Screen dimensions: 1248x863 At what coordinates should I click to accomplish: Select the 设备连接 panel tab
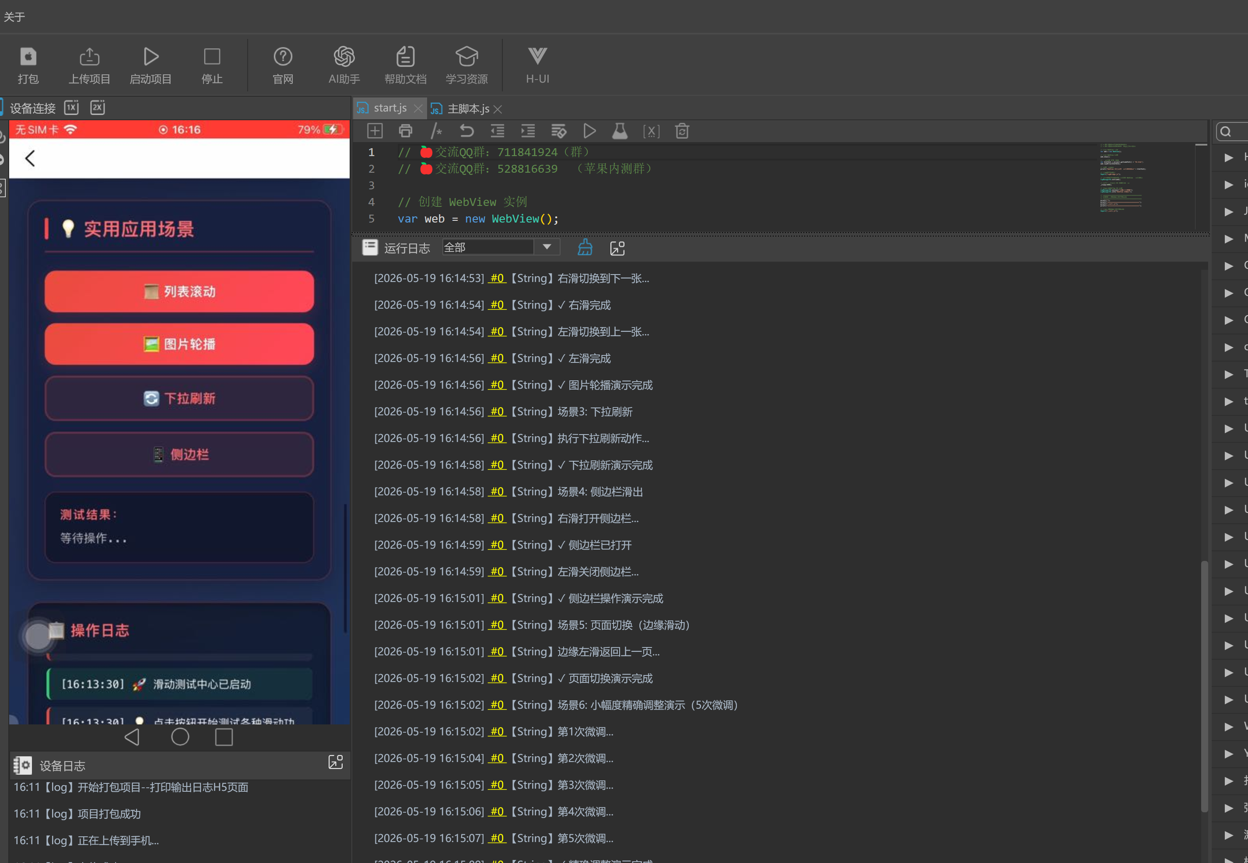[32, 108]
